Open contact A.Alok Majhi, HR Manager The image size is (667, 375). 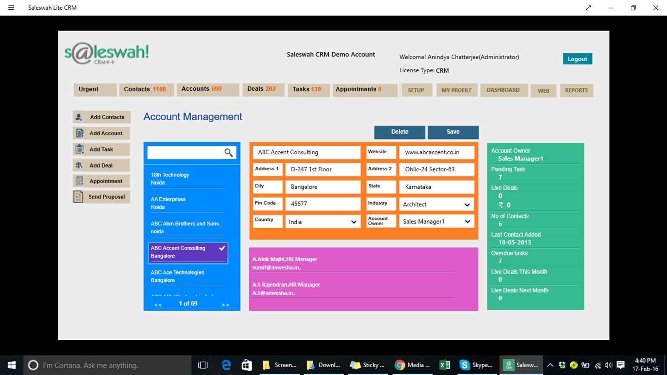pyautogui.click(x=353, y=263)
